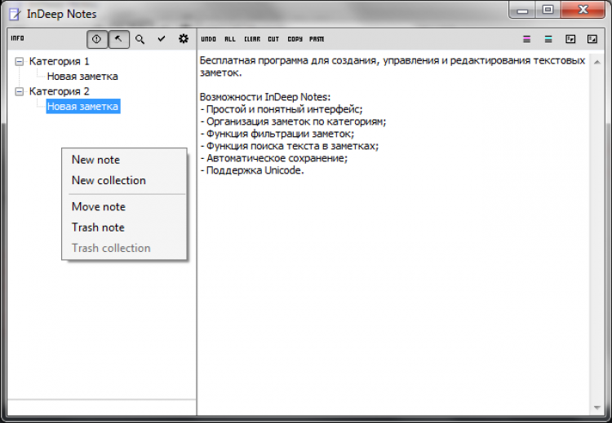This screenshot has width=612, height=423.
Task: Click the line 'Возможности InDeep Notes:' in editor
Action: tap(265, 97)
